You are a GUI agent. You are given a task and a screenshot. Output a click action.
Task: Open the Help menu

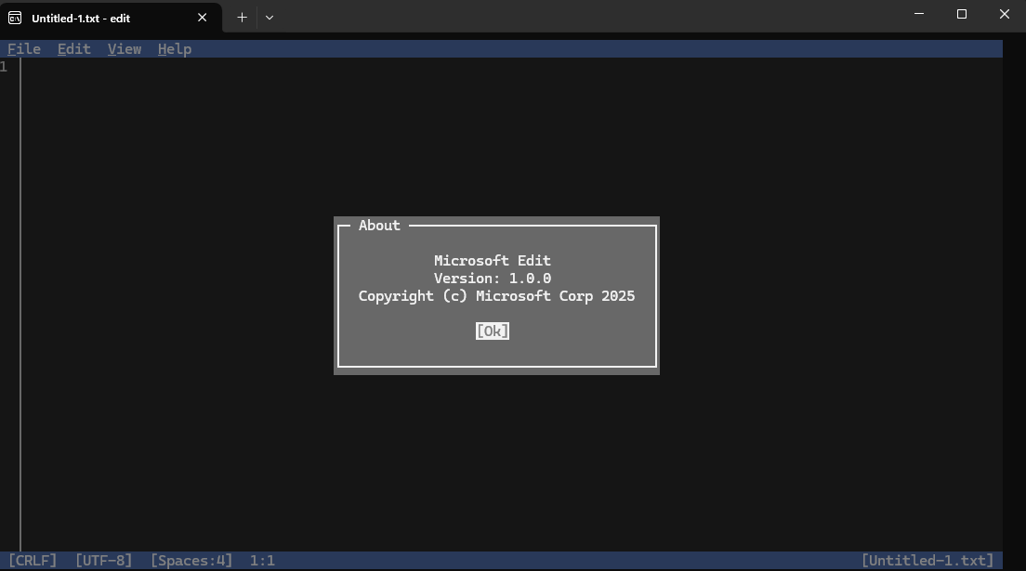click(175, 49)
